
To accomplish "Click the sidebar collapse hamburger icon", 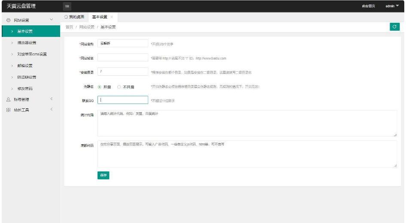I will 68,6.
